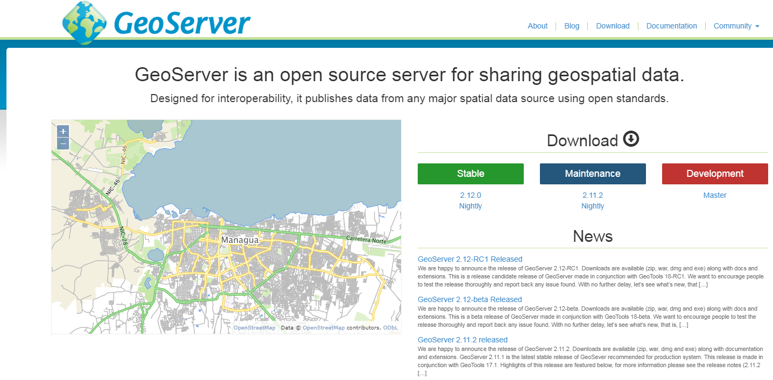The image size is (773, 380).
Task: Click the red Development release button
Action: click(715, 174)
